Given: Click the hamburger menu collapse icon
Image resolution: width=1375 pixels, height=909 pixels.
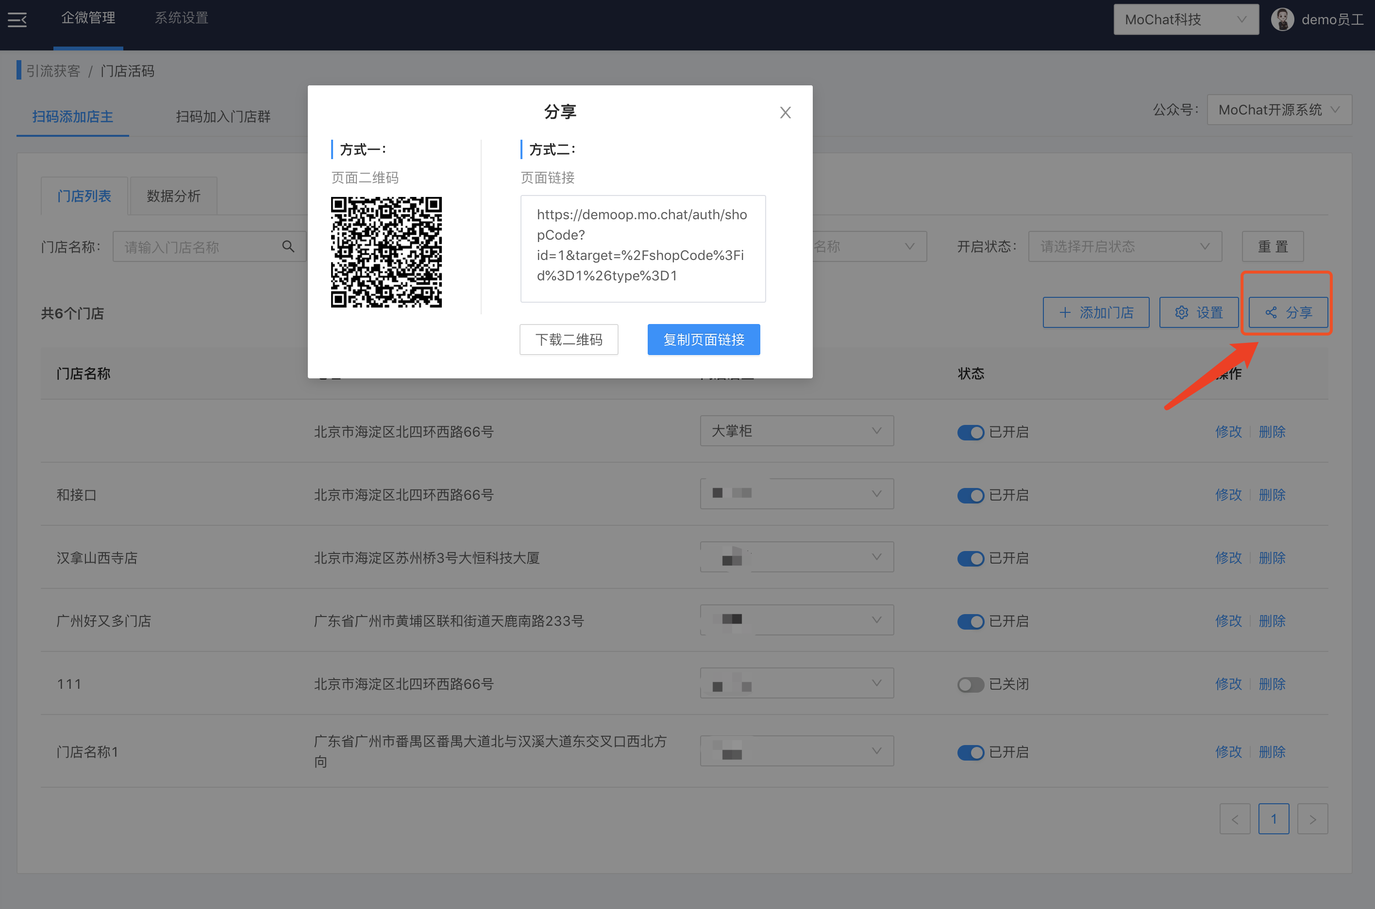Looking at the screenshot, I should [17, 20].
